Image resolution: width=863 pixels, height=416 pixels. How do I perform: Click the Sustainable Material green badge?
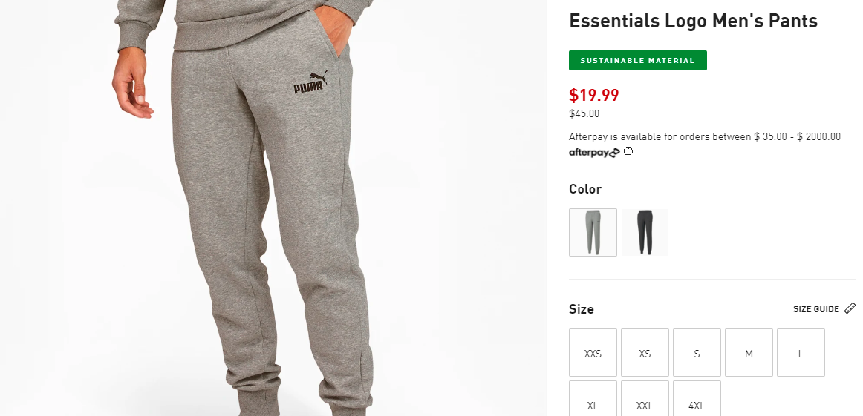point(638,61)
